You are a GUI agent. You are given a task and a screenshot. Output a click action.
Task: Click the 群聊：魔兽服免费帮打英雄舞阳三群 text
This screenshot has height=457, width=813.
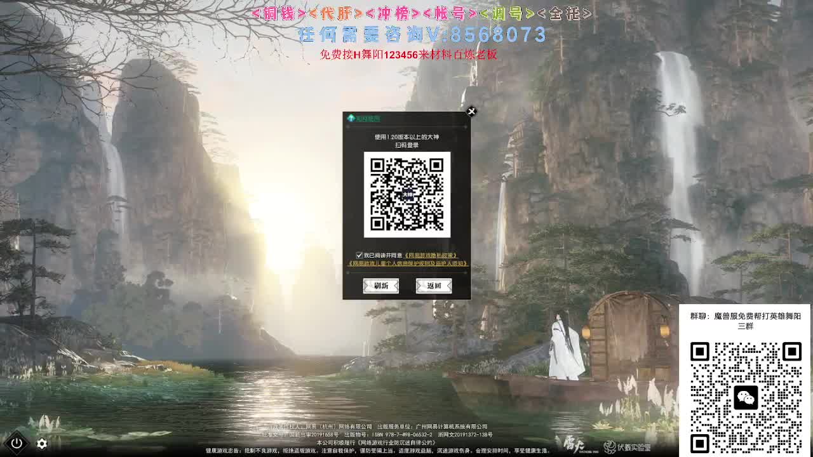pyautogui.click(x=745, y=321)
